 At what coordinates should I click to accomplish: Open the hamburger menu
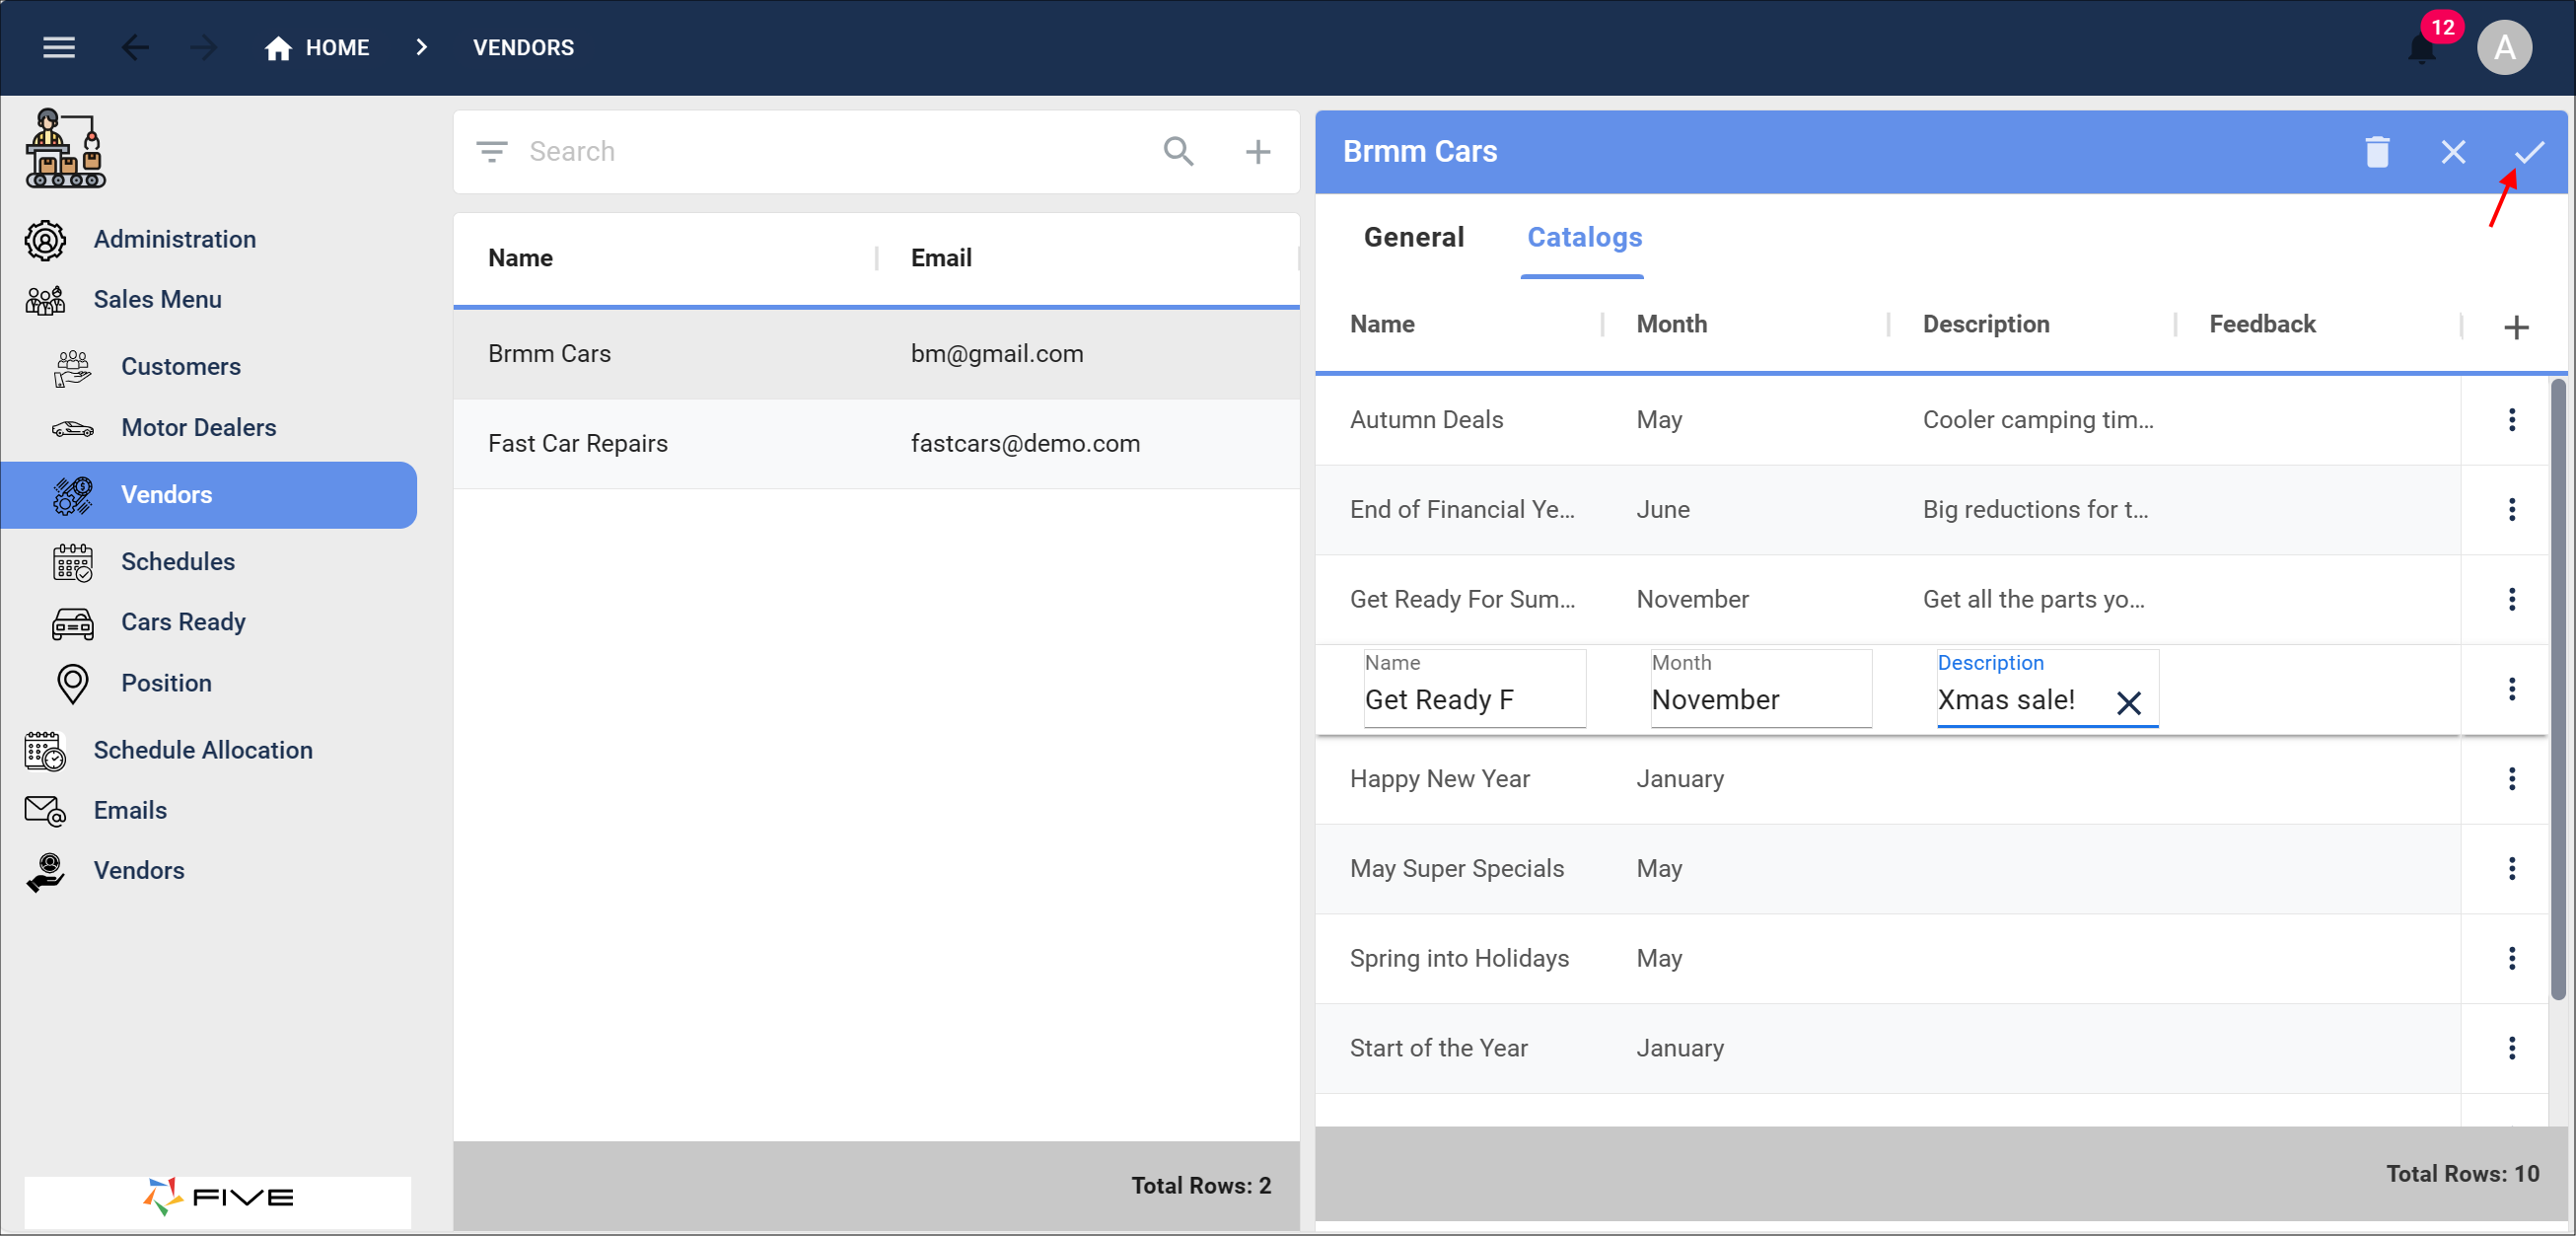click(x=59, y=47)
